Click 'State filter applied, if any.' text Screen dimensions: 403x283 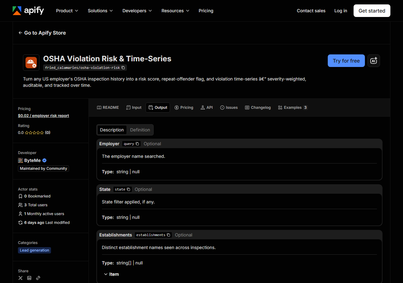128,202
